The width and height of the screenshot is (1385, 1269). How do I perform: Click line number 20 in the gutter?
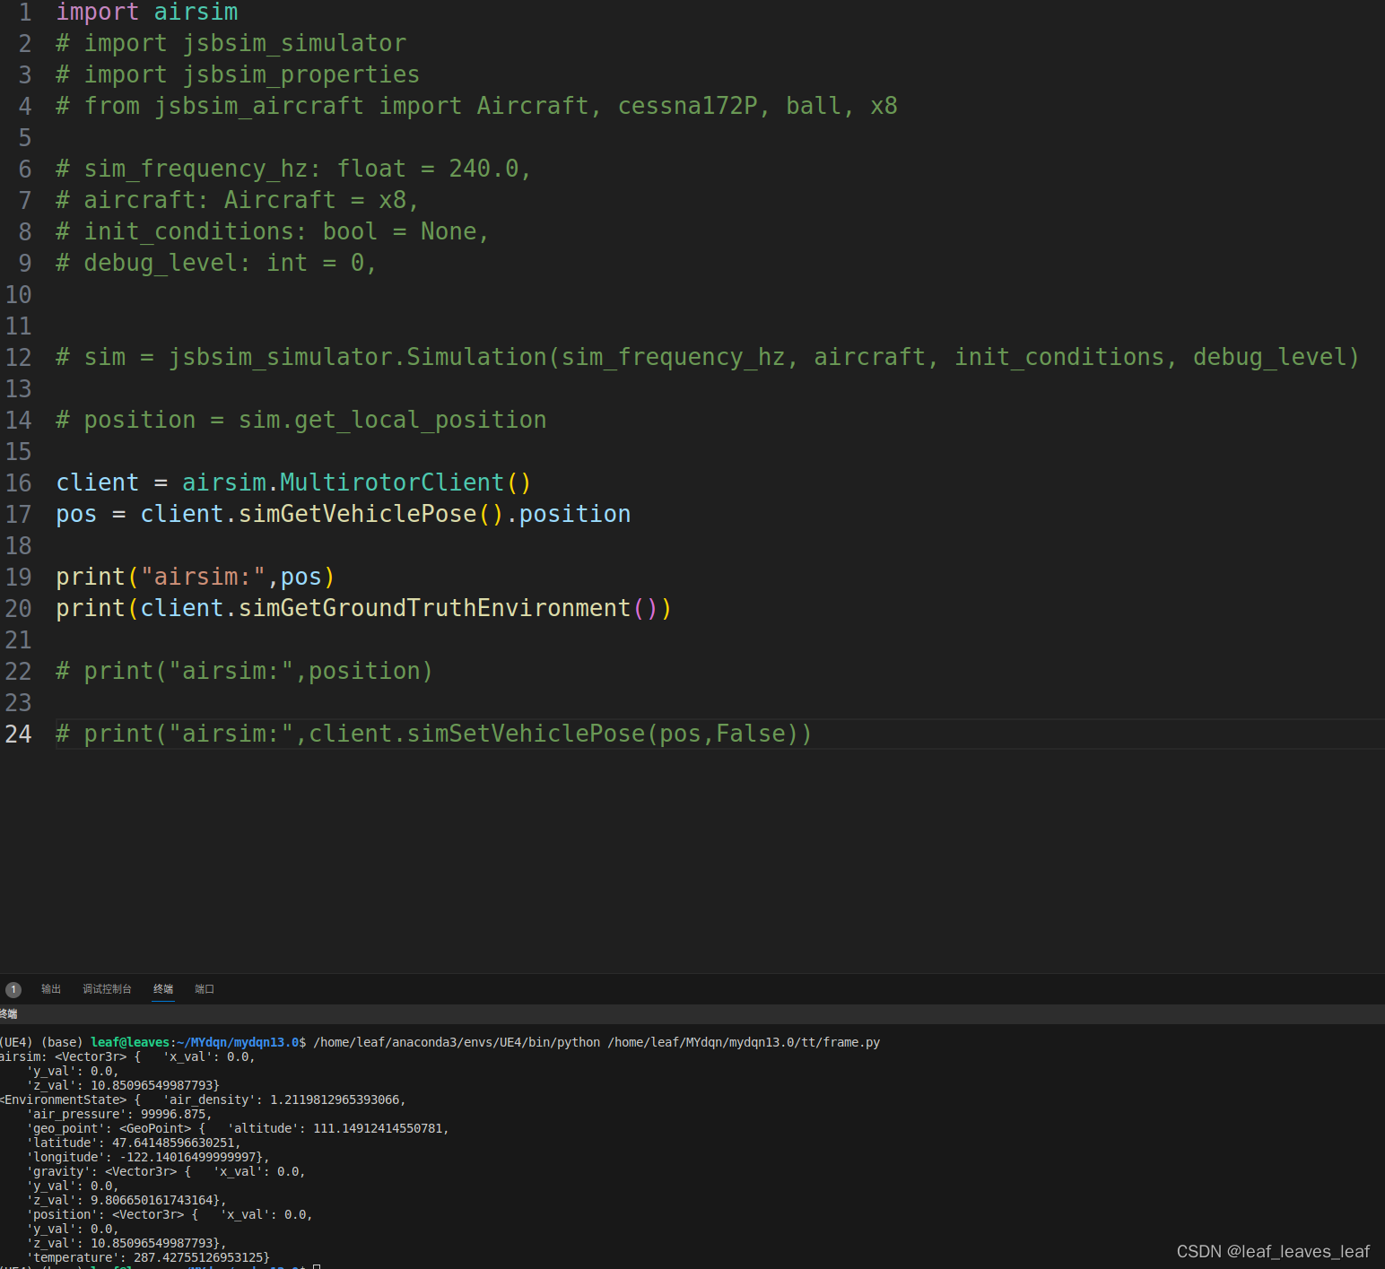click(18, 608)
